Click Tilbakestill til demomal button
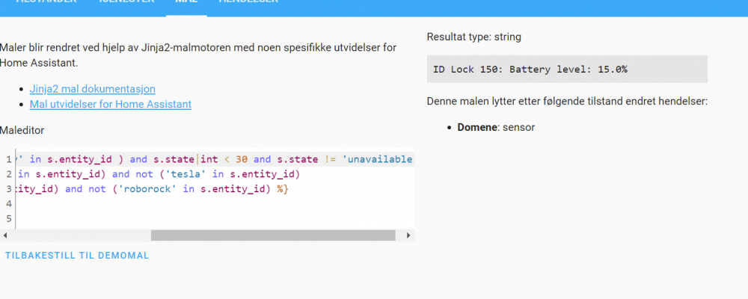The height and width of the screenshot is (299, 748). [x=77, y=256]
